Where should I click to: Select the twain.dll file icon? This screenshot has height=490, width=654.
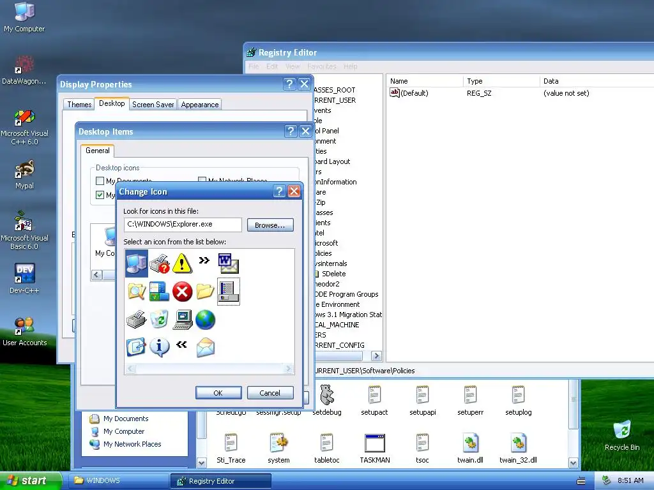471,449
